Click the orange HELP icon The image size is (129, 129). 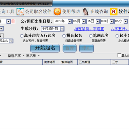[x=57, y=11]
